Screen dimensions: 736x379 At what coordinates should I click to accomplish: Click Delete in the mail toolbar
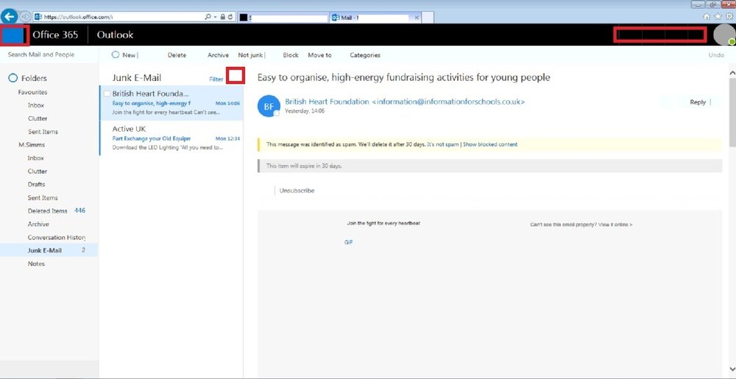tap(177, 55)
